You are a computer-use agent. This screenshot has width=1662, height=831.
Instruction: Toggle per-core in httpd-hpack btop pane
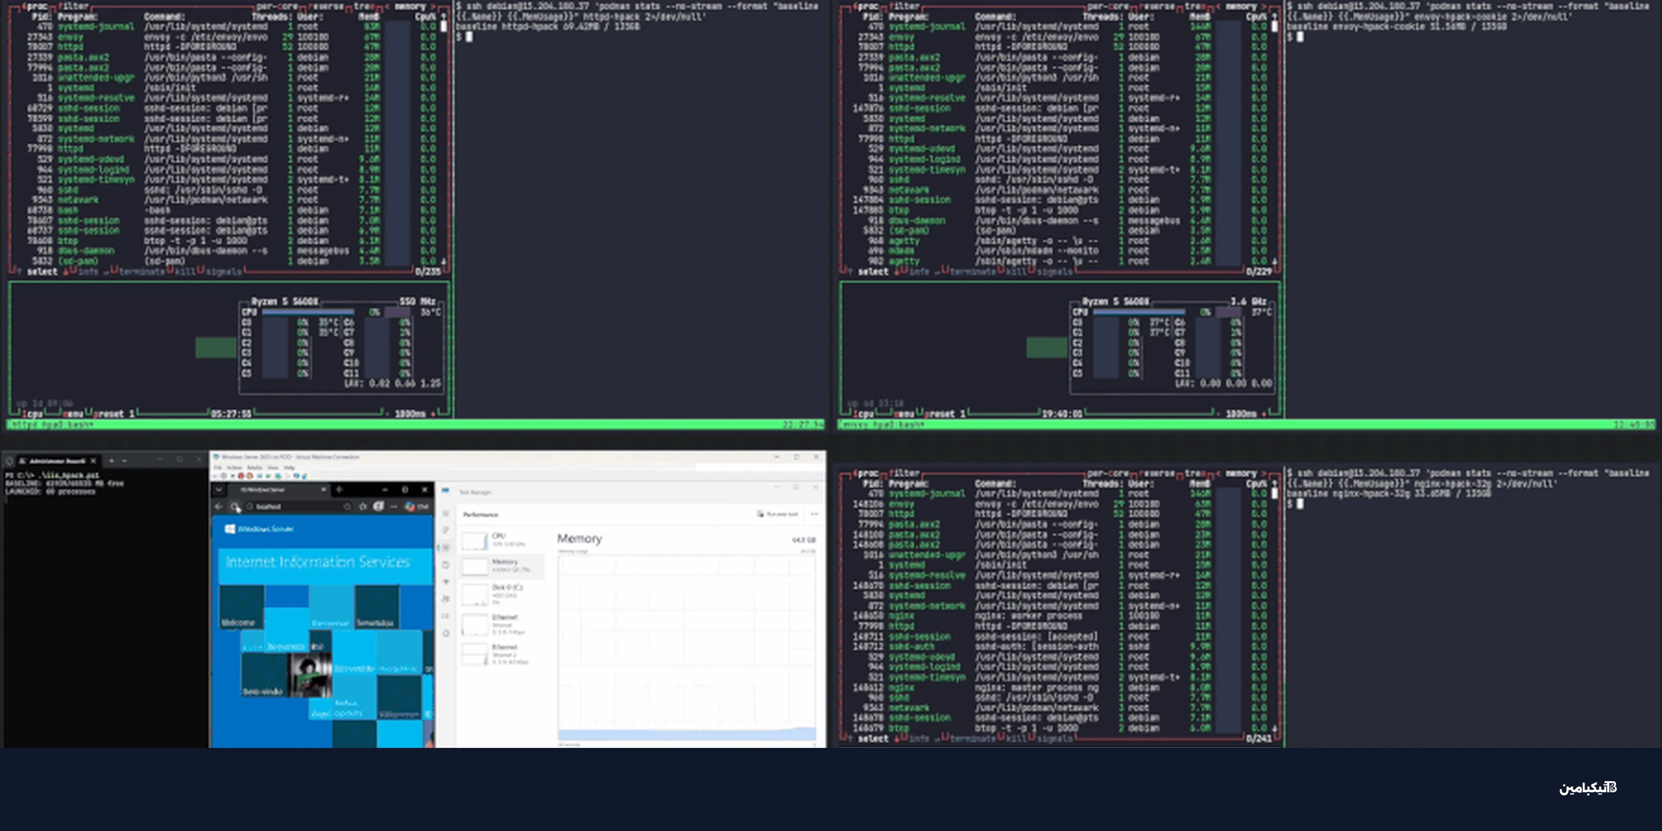pyautogui.click(x=278, y=7)
